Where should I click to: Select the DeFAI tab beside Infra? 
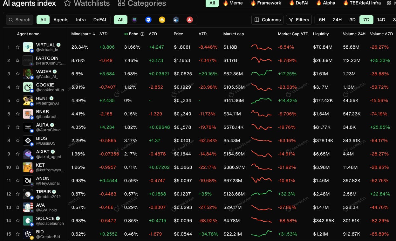tap(100, 20)
